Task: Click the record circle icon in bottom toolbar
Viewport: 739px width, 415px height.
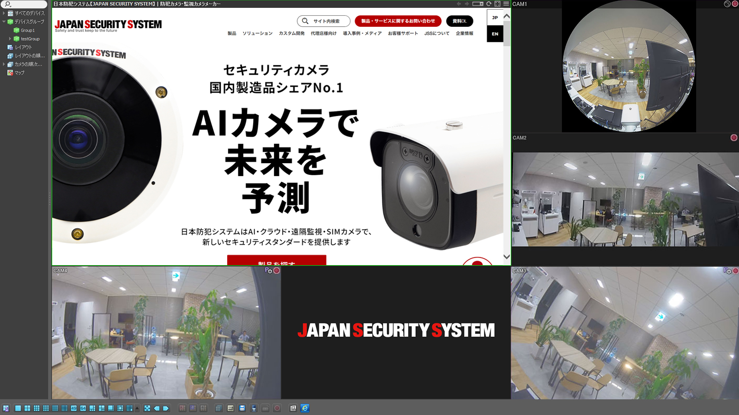Action: [x=277, y=408]
